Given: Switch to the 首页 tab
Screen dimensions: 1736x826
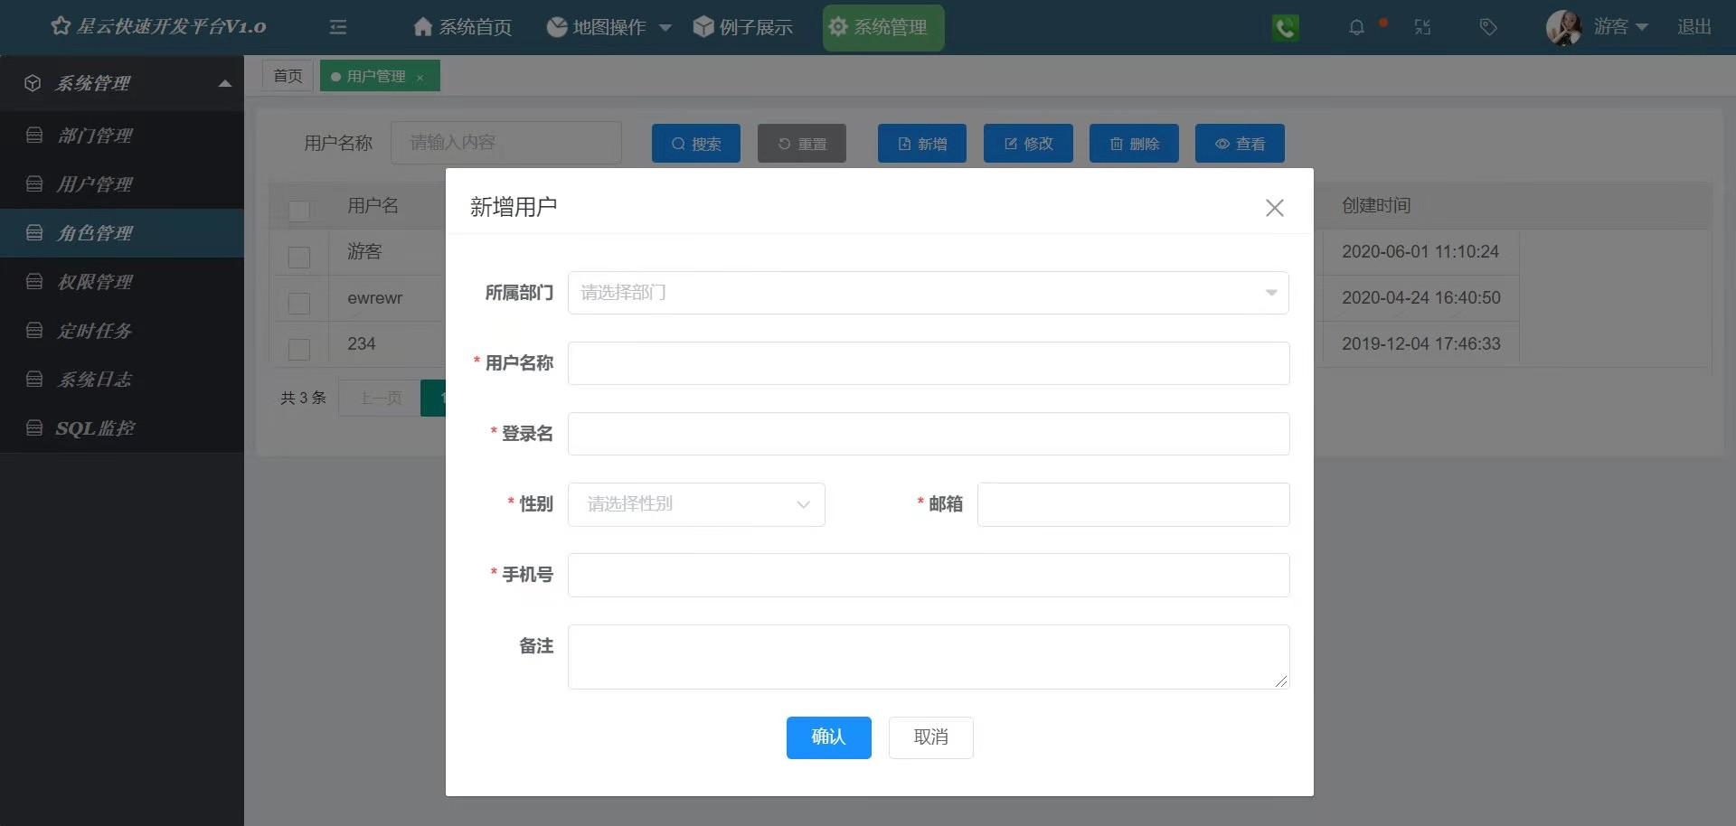Looking at the screenshot, I should coord(287,75).
